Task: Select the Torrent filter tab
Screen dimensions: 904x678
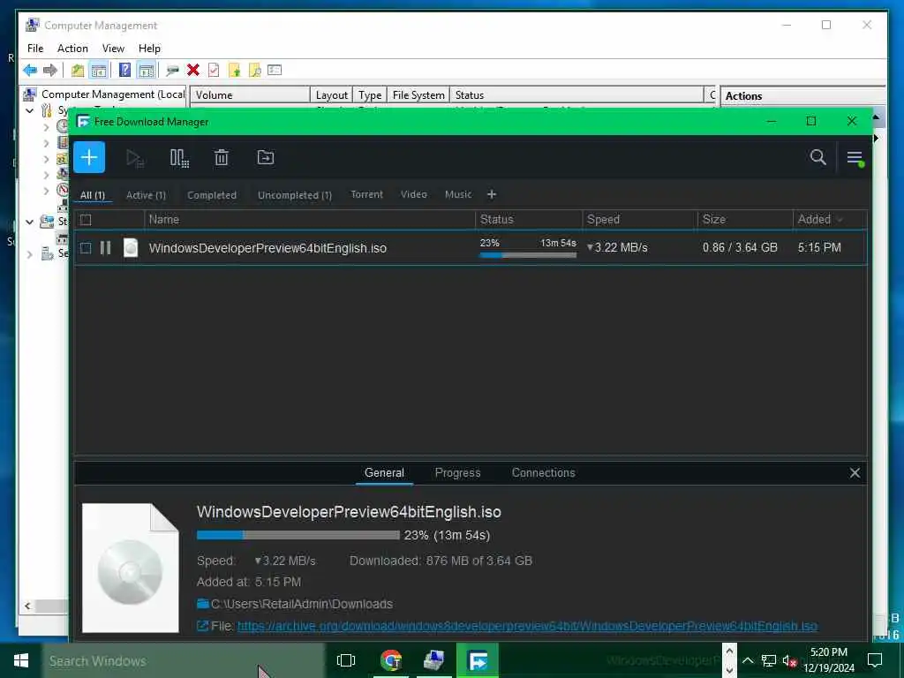Action: pyautogui.click(x=366, y=194)
